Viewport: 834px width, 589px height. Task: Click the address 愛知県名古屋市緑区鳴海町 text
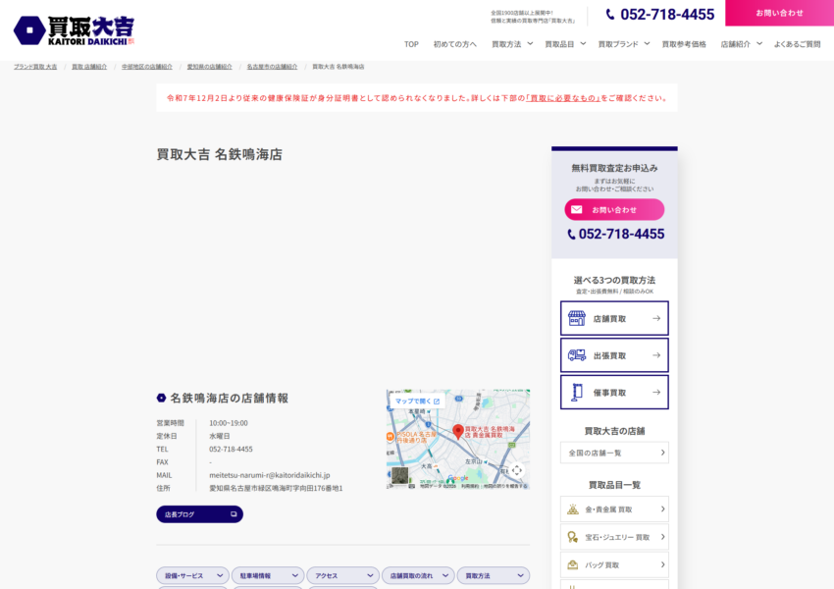[276, 488]
